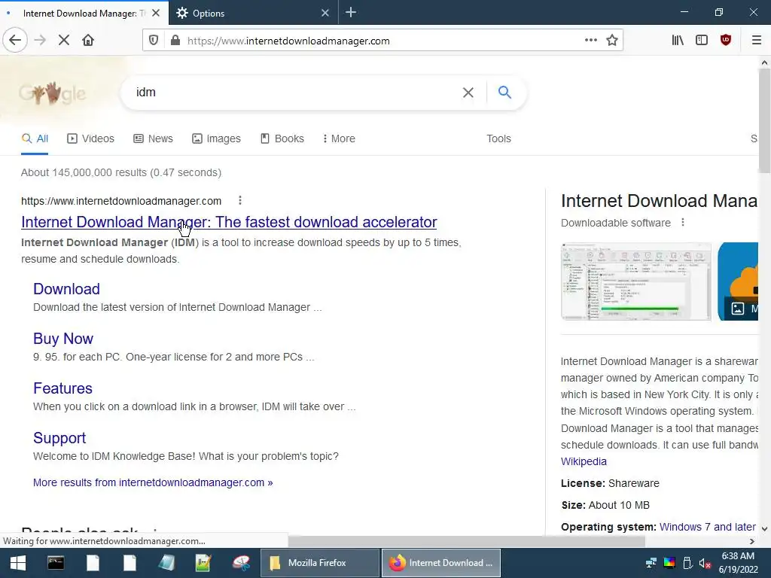
Task: Open options for the first search result
Action: [240, 200]
